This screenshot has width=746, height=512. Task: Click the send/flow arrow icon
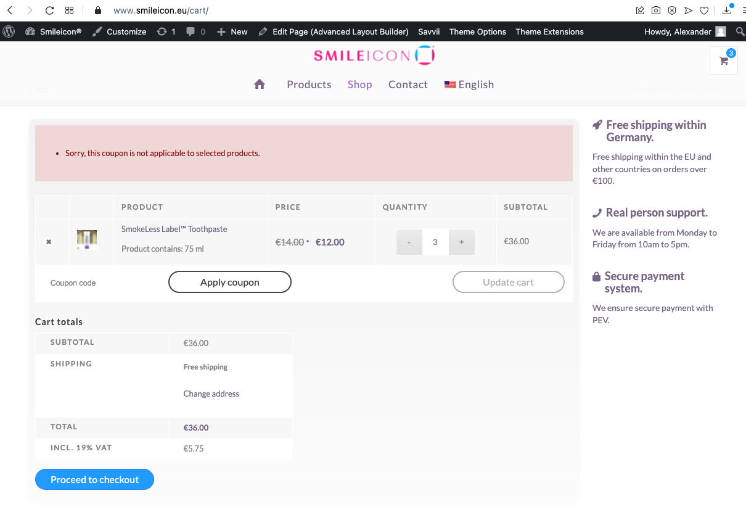(688, 10)
